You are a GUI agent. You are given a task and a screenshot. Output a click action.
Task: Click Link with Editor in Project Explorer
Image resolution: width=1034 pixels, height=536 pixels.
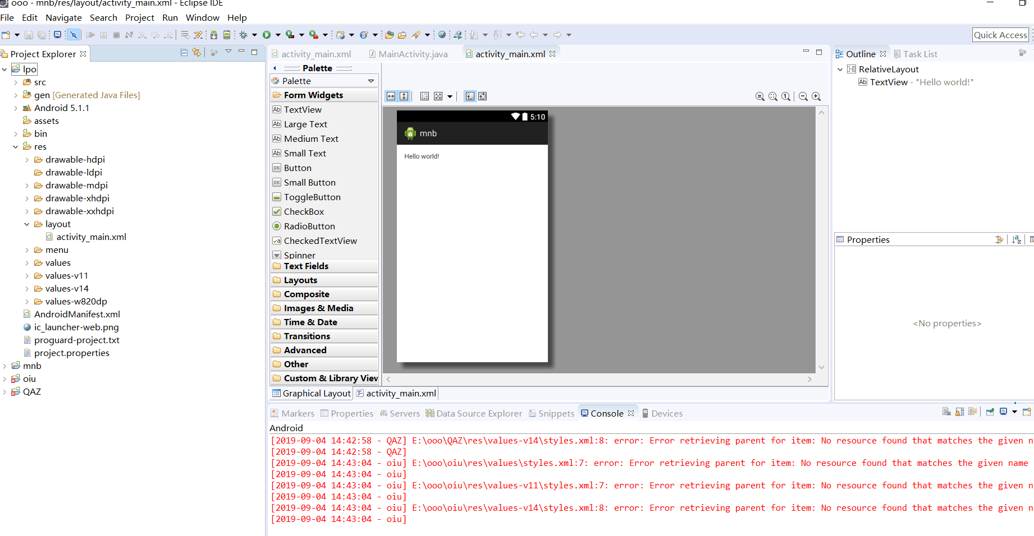196,53
